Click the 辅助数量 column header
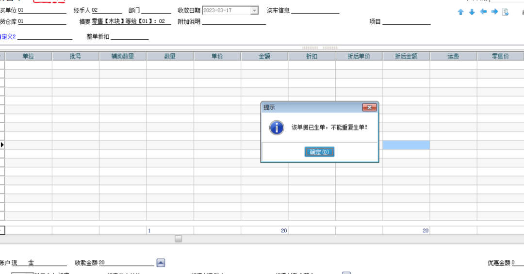Viewport: 524px width, 274px height. pyautogui.click(x=123, y=56)
